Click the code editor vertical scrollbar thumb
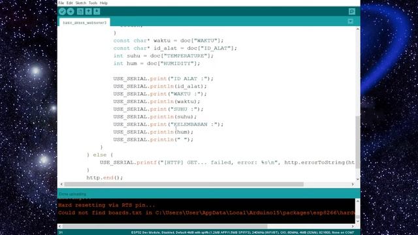 coord(358,142)
